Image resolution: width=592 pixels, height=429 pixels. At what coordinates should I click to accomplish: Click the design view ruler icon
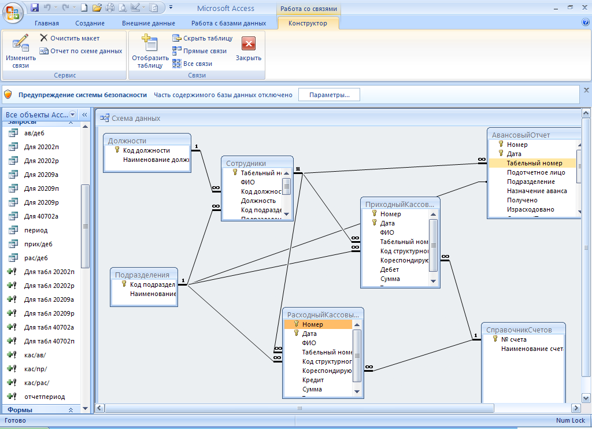tap(135, 7)
